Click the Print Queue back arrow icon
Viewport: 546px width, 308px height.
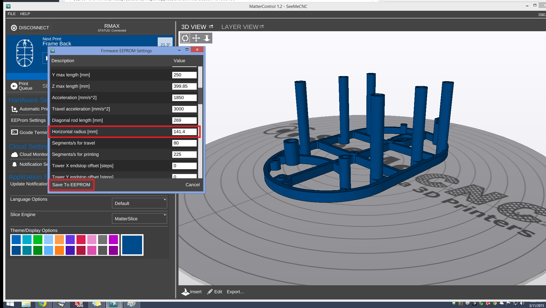(x=14, y=86)
